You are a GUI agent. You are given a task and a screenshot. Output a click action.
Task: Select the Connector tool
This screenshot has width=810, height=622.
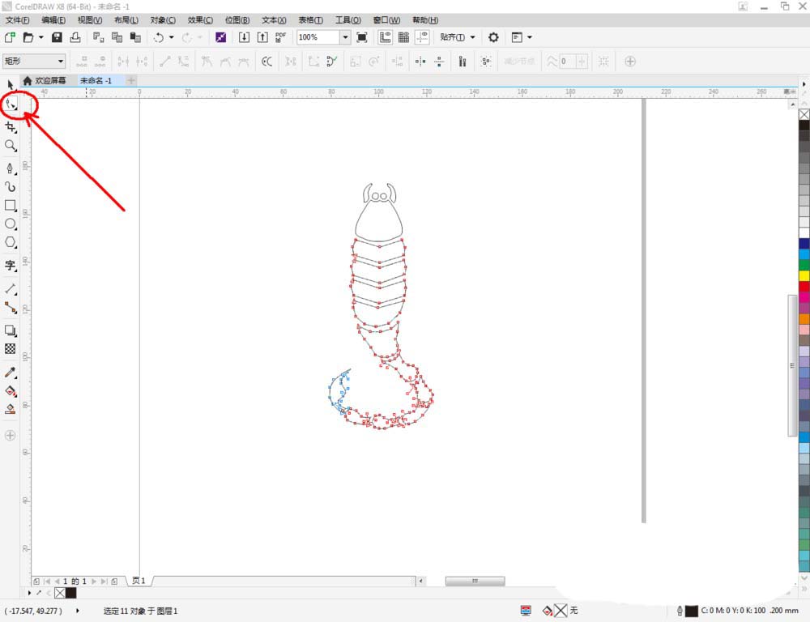point(11,308)
